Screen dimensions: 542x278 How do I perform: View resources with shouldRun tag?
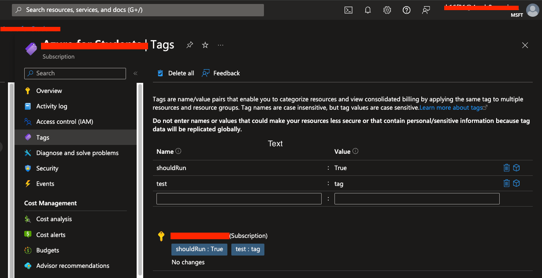point(516,168)
